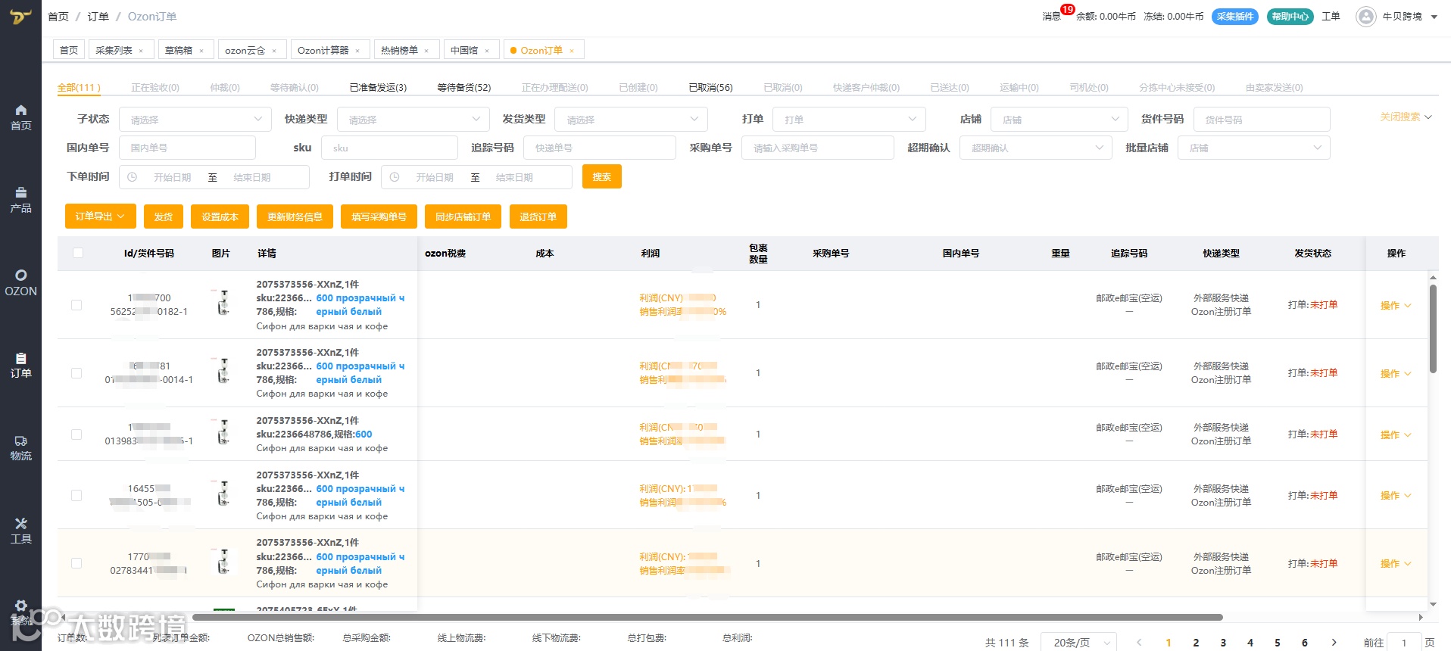Close the Ozon计算器 tab

tap(357, 51)
